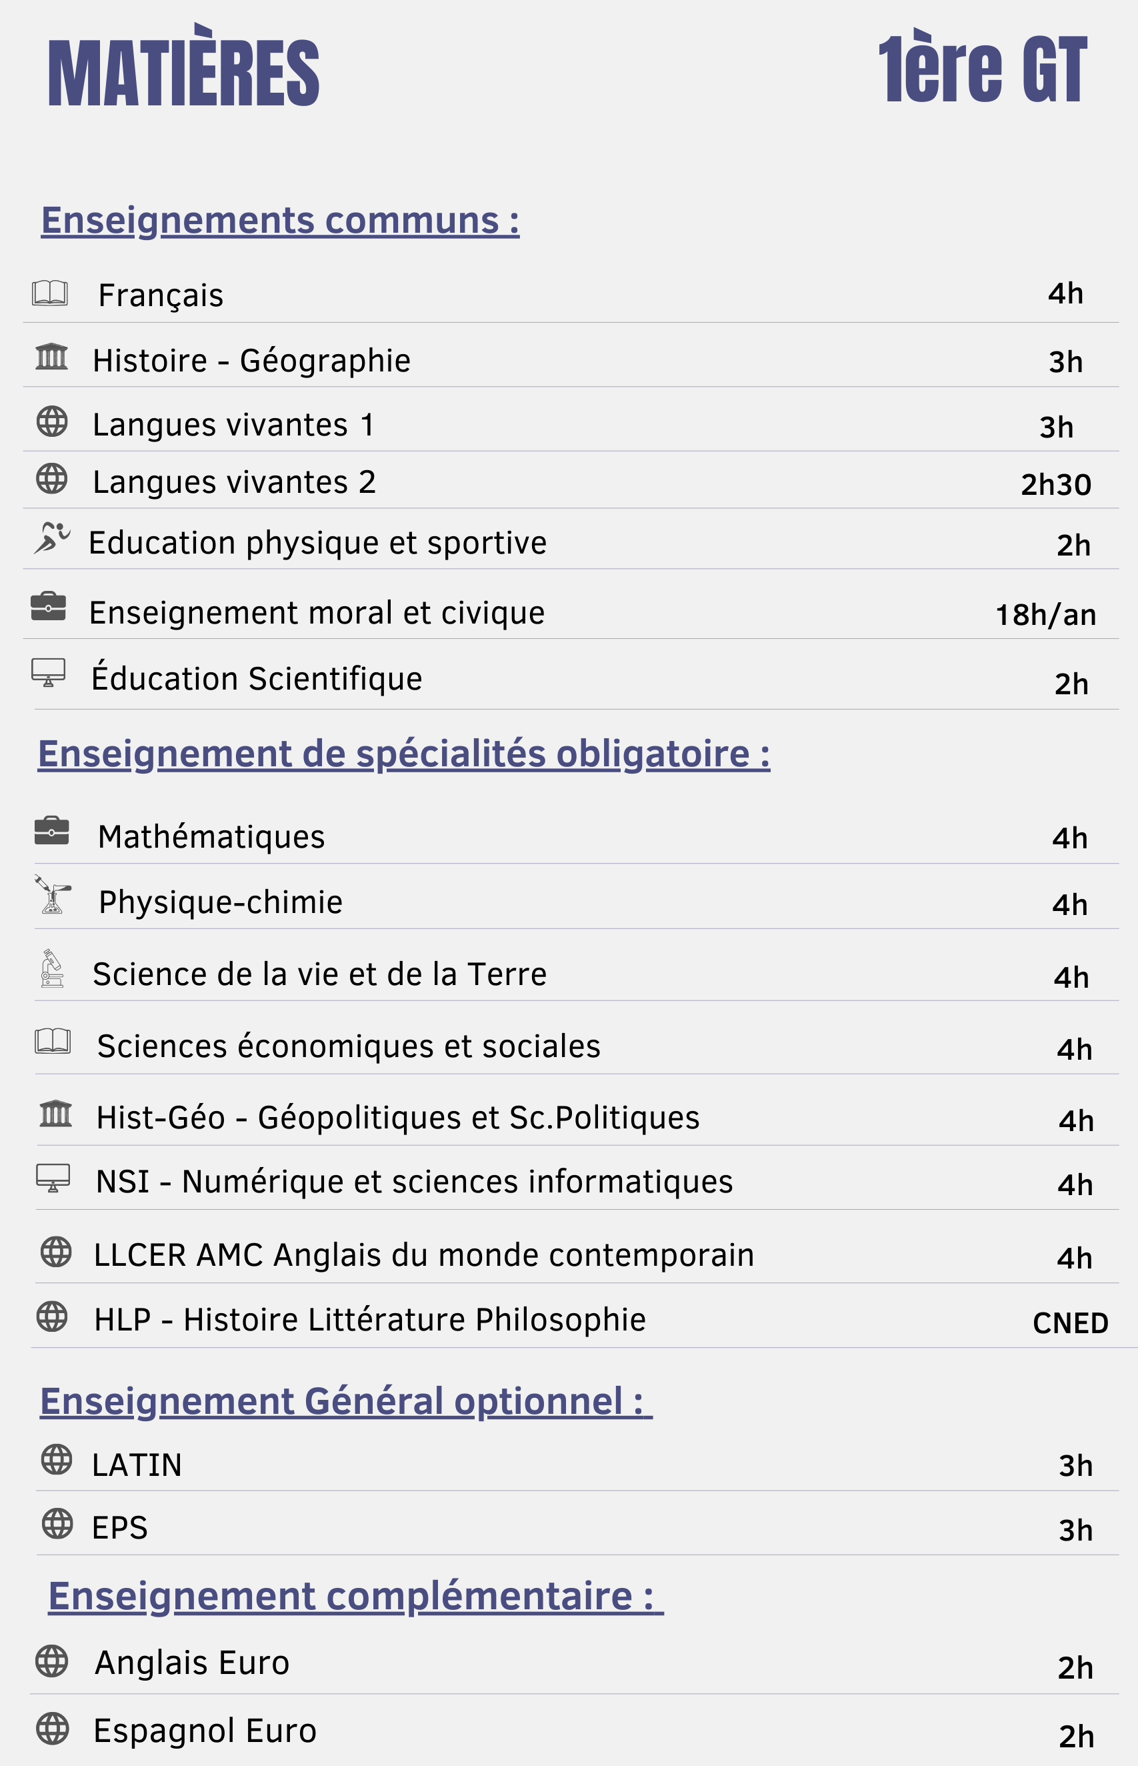The image size is (1138, 1766).
Task: Click the CNED label for HLP
Action: point(1071,1323)
